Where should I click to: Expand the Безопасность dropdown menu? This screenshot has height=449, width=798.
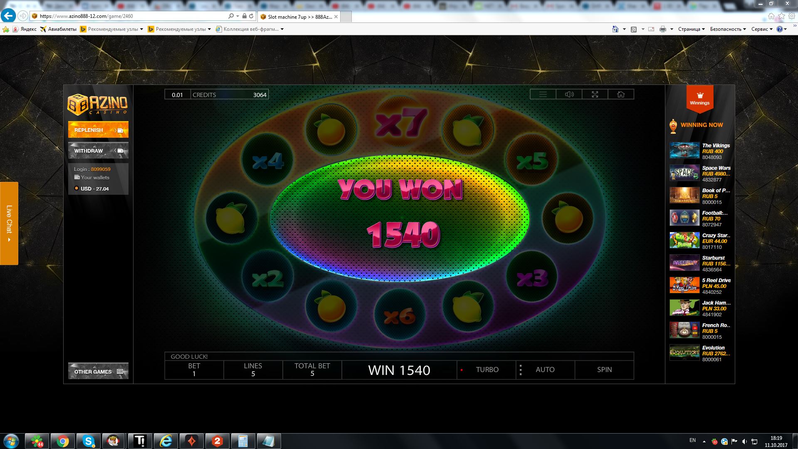pos(728,29)
